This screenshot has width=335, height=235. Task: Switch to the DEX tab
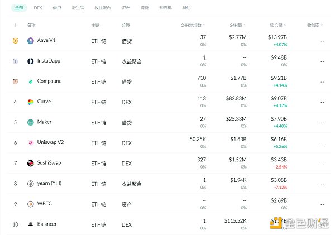tap(38, 8)
